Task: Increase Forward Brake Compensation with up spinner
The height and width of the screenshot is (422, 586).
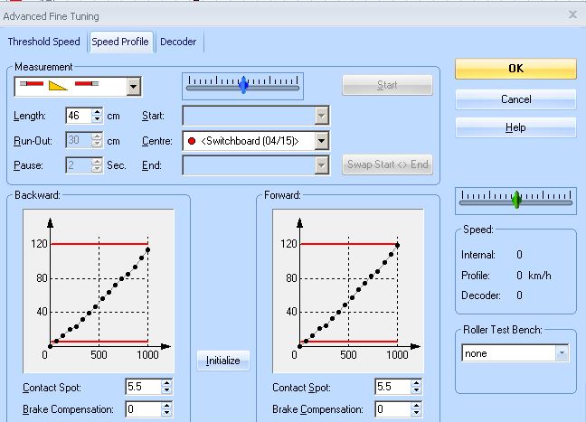Action: coord(416,405)
